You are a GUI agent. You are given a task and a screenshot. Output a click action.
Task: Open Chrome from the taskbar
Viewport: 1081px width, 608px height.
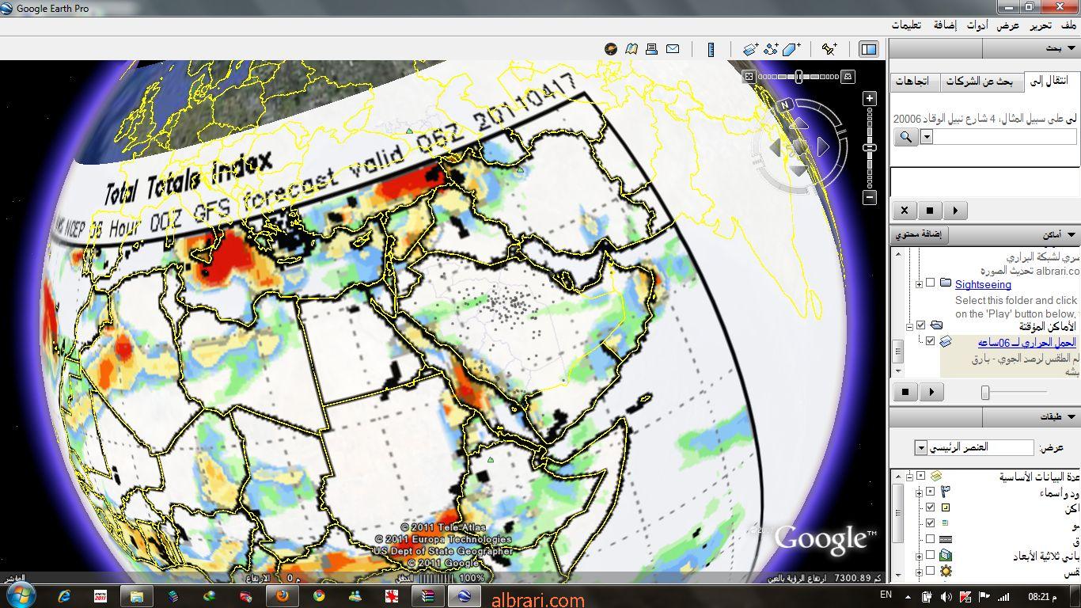click(x=319, y=596)
